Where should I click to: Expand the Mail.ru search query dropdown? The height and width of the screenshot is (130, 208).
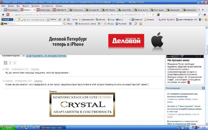(48, 19)
